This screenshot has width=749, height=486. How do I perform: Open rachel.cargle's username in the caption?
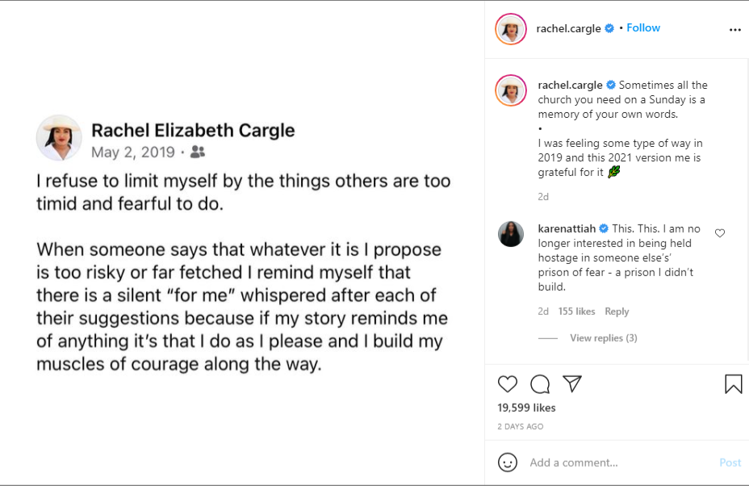coord(569,85)
